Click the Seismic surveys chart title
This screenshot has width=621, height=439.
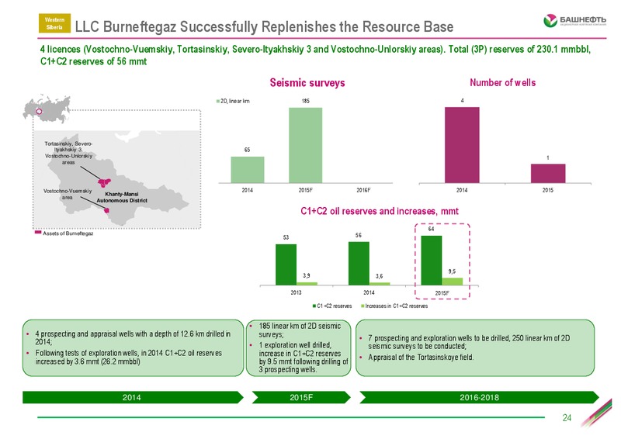click(307, 83)
